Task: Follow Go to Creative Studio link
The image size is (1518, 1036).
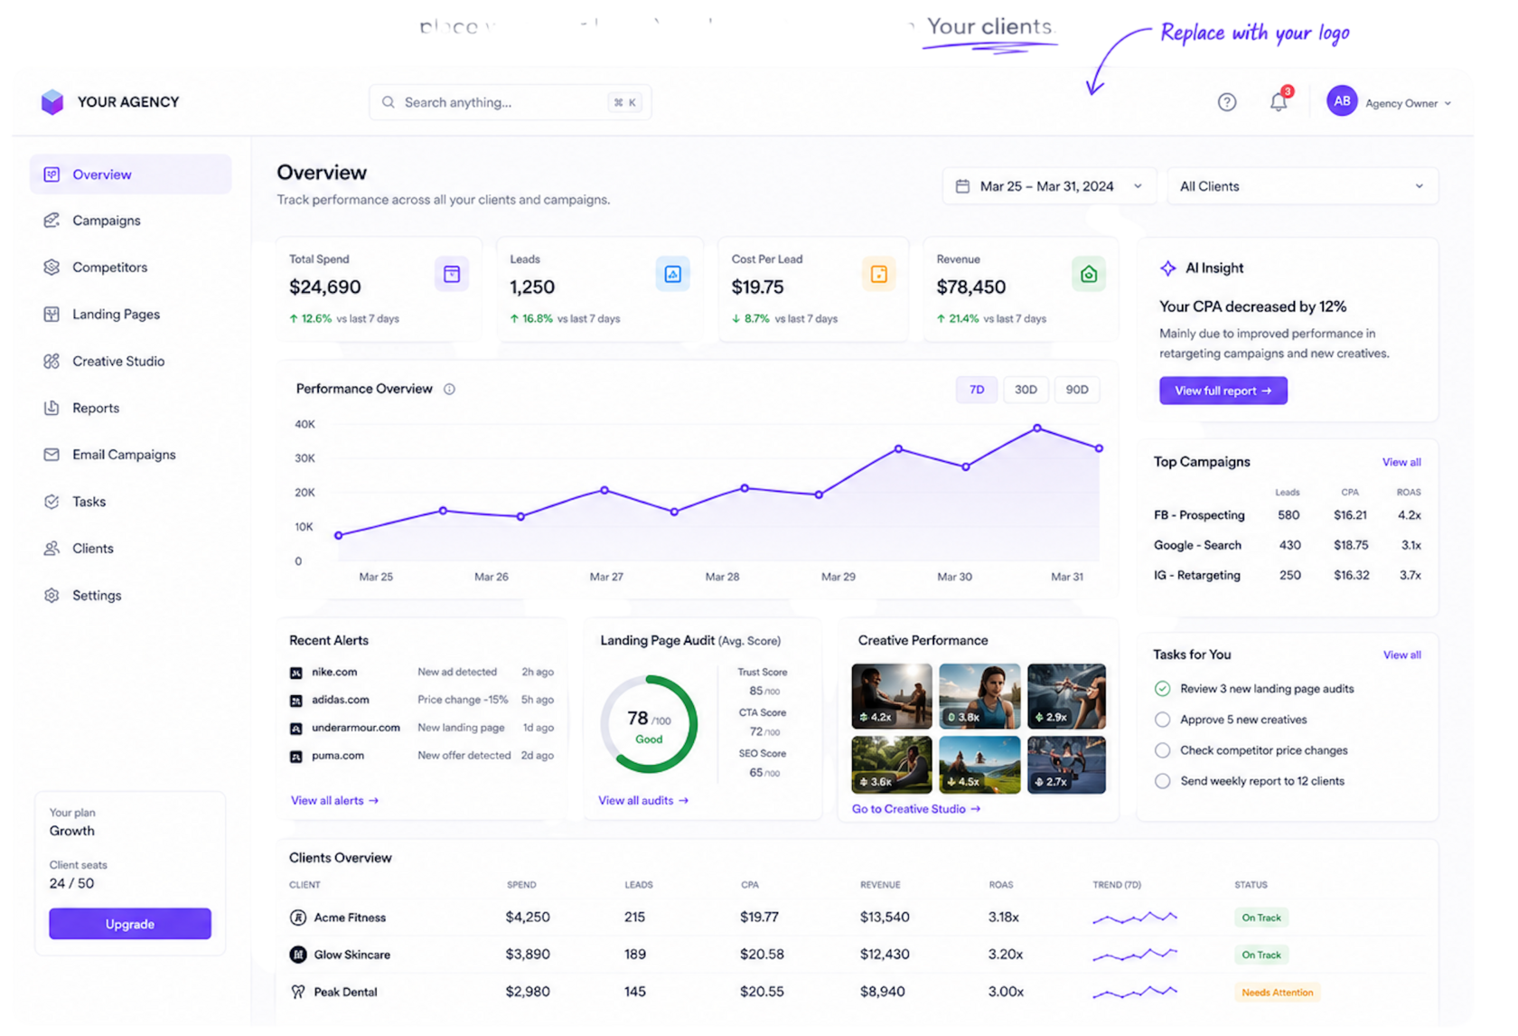Action: click(x=915, y=809)
